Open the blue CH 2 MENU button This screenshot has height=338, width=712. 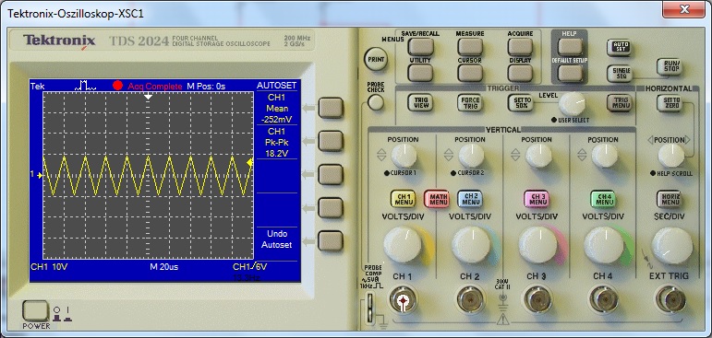[470, 199]
